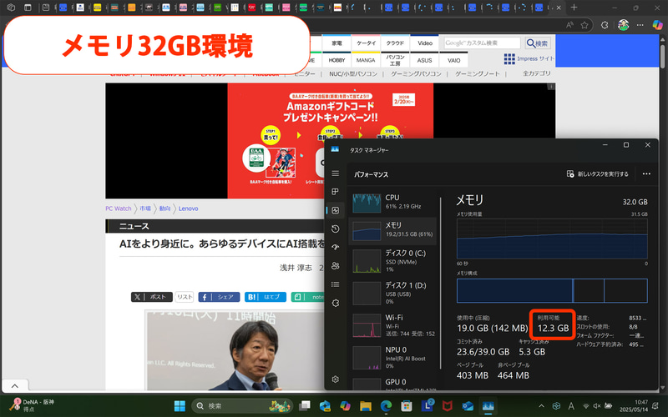Click Lenovo breadcrumb link
This screenshot has width=668, height=417.
(x=189, y=208)
